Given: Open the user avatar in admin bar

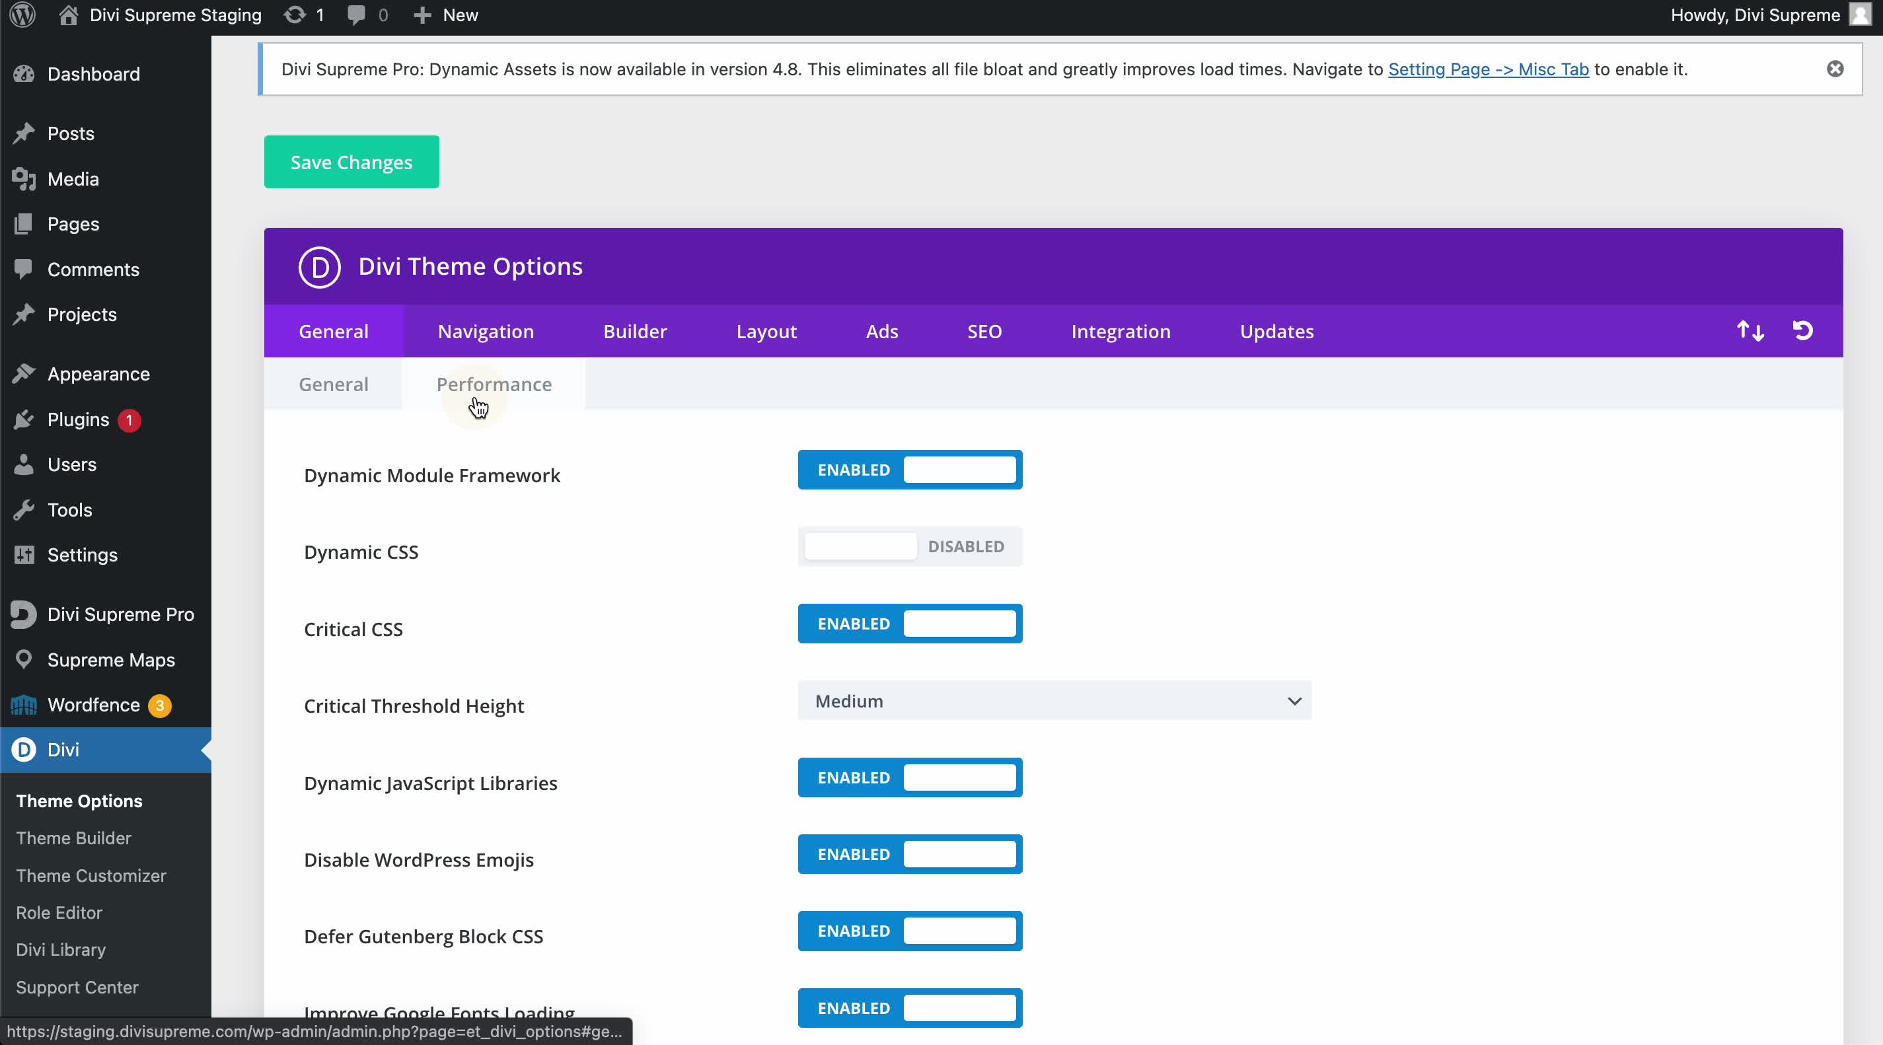Looking at the screenshot, I should [x=1861, y=15].
